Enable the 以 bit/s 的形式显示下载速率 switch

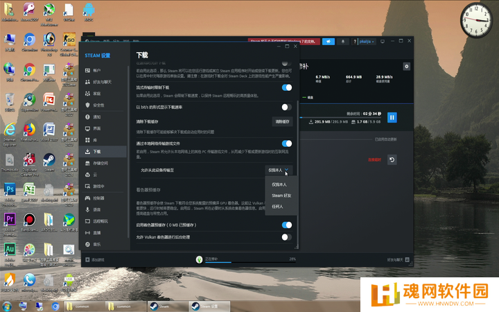click(287, 107)
